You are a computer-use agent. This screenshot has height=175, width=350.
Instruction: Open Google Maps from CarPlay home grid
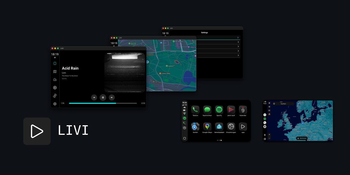tap(207, 127)
